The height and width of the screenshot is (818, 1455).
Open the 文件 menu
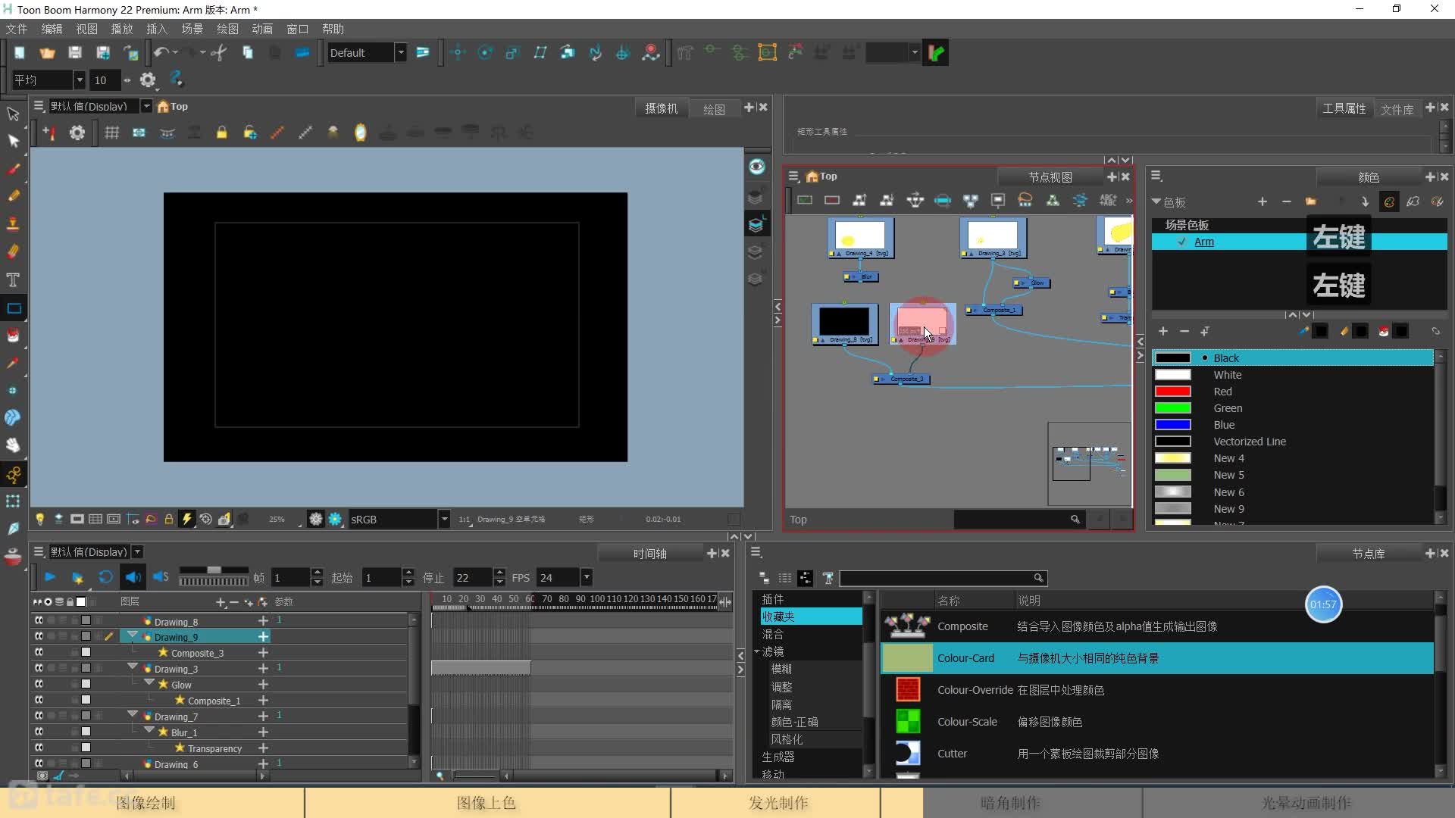coord(17,29)
